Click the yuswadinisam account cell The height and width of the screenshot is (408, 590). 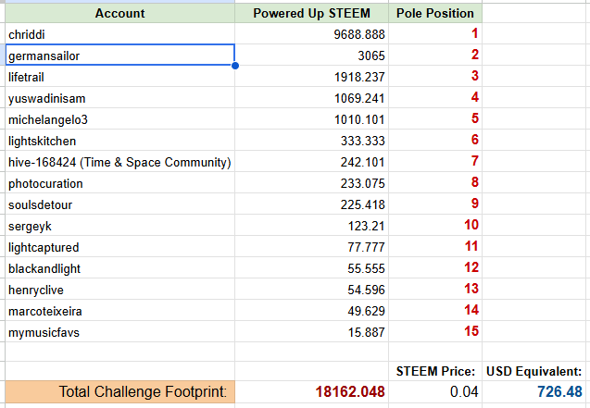[120, 98]
